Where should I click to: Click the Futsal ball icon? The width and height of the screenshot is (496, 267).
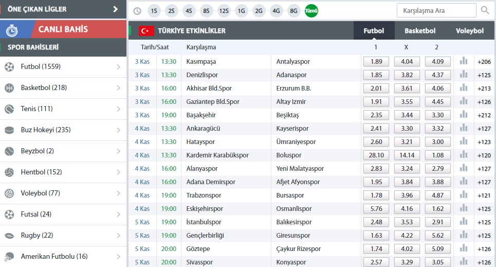pyautogui.click(x=9, y=215)
